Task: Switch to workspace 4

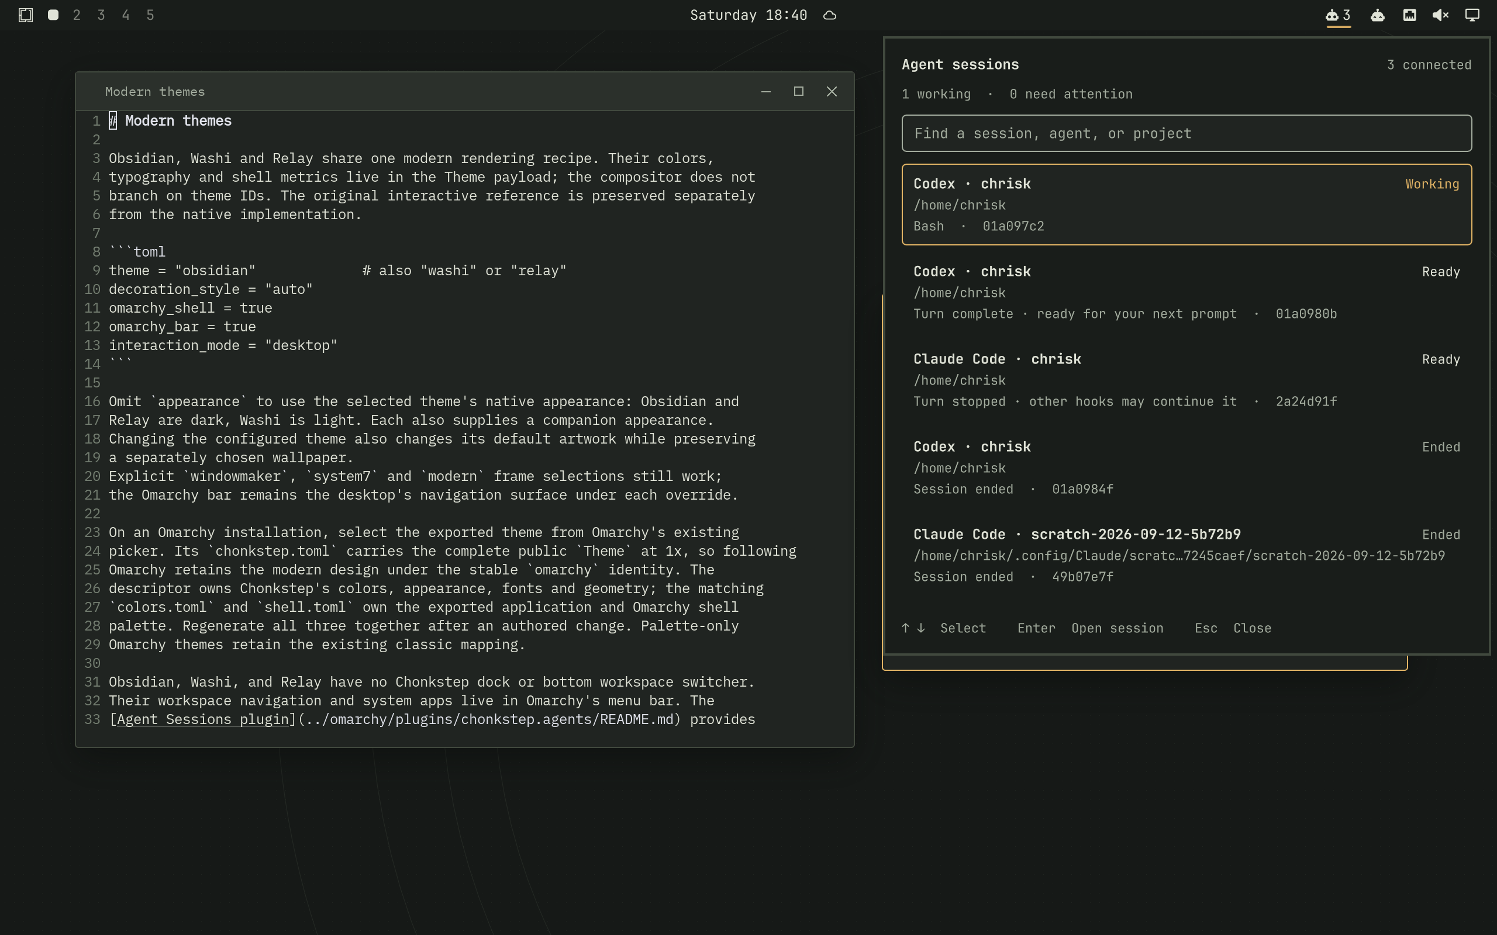Action: [x=126, y=15]
